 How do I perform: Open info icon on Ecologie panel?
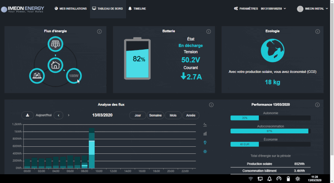pyautogui.click(x=316, y=32)
